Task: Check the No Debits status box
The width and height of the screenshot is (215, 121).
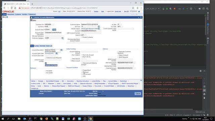Action: click(x=46, y=71)
